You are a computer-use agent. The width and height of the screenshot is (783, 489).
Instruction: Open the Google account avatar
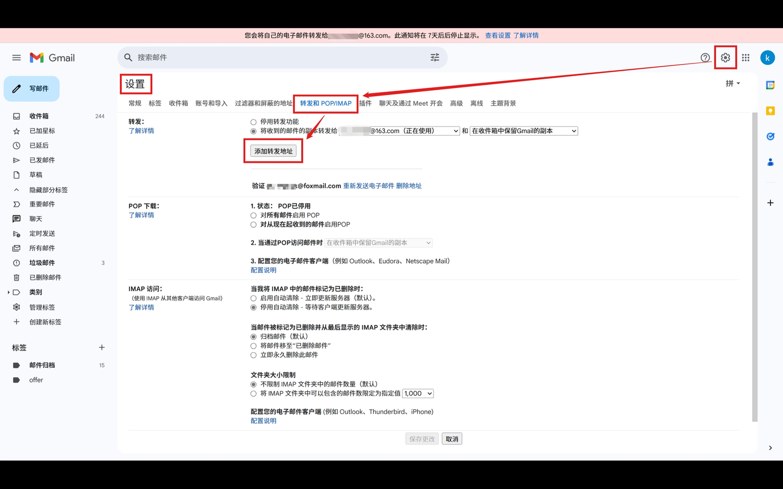767,58
